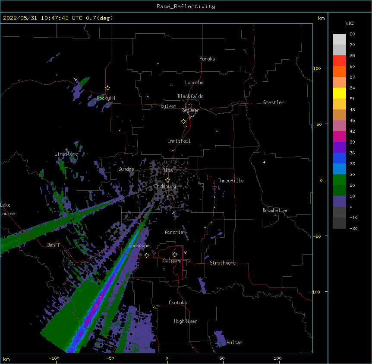Click the Limestone label

[x=66, y=154]
